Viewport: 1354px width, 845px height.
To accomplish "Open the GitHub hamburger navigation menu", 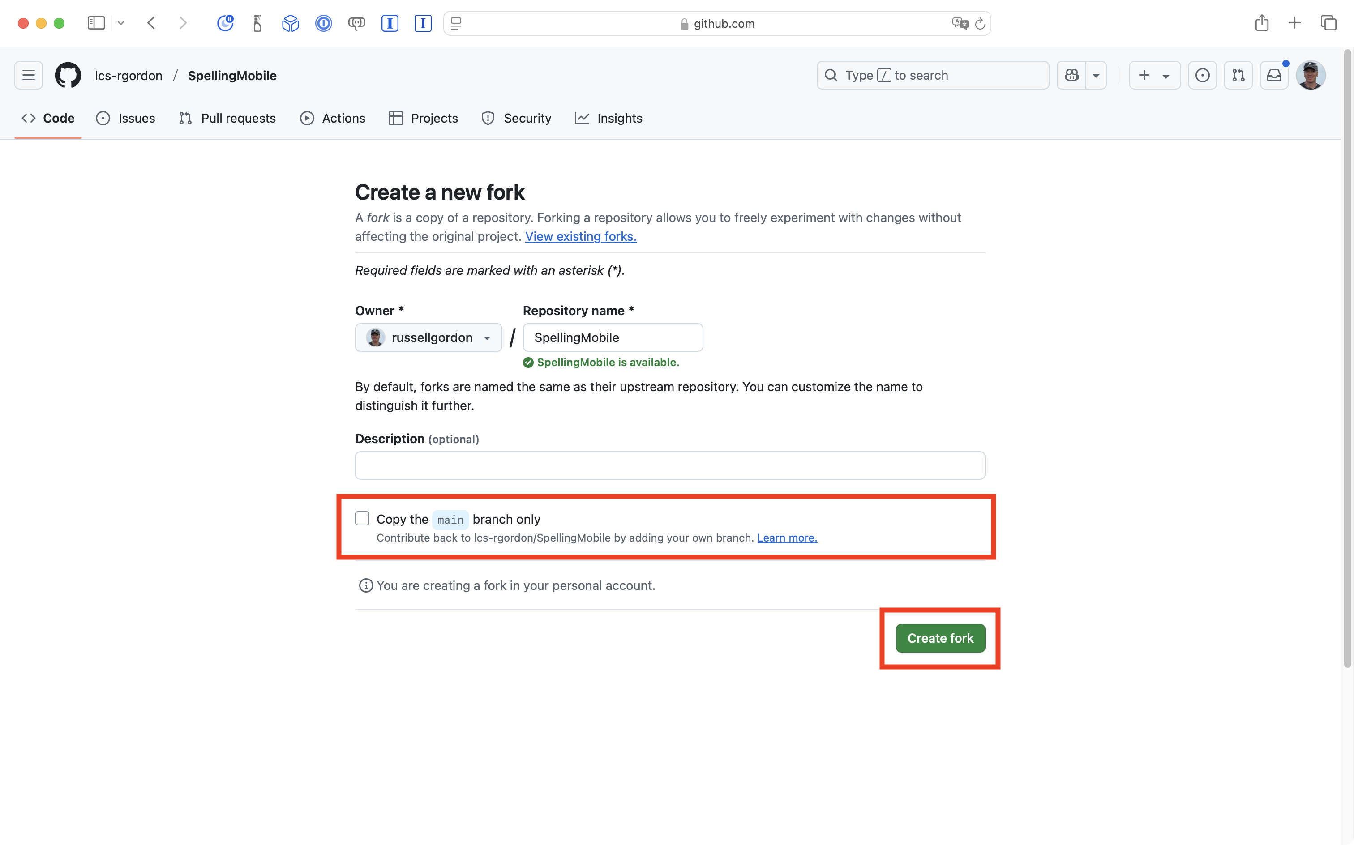I will [x=29, y=75].
